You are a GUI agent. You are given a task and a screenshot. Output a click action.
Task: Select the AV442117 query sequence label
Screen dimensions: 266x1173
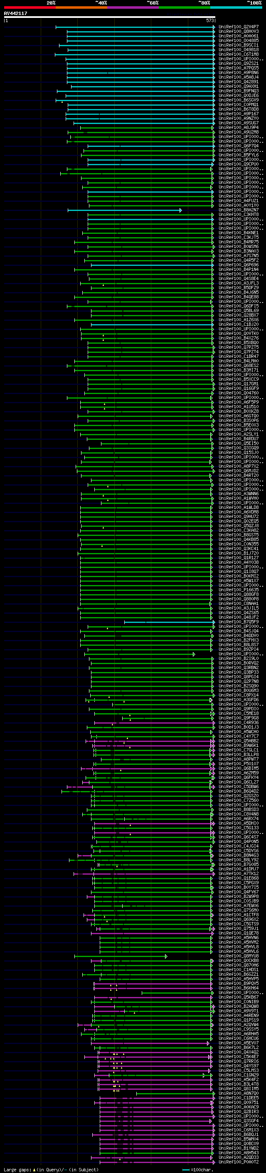click(x=15, y=14)
